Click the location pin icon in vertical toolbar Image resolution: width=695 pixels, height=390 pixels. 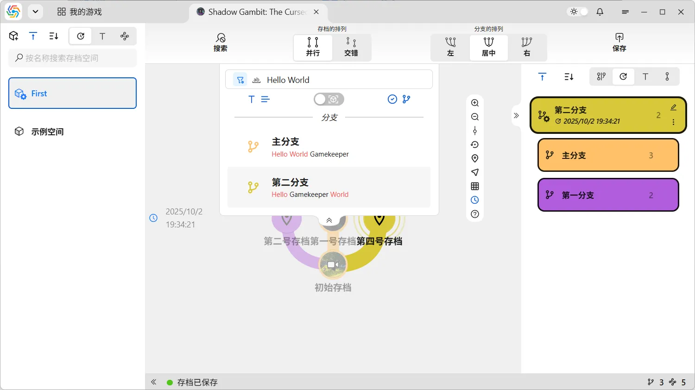(474, 158)
